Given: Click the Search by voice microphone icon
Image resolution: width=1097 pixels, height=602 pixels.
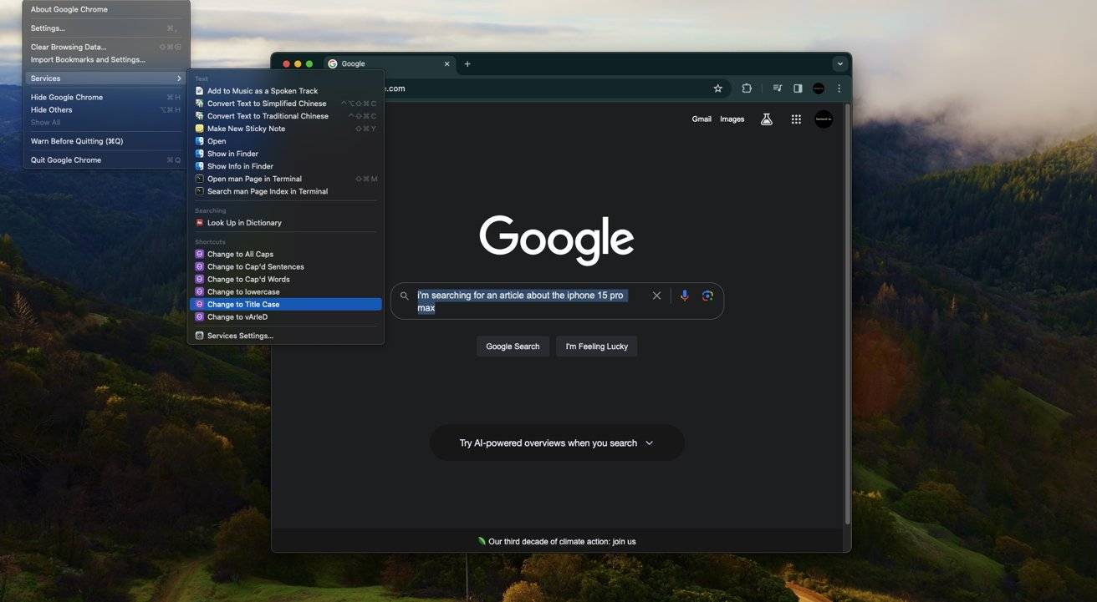Looking at the screenshot, I should [684, 296].
